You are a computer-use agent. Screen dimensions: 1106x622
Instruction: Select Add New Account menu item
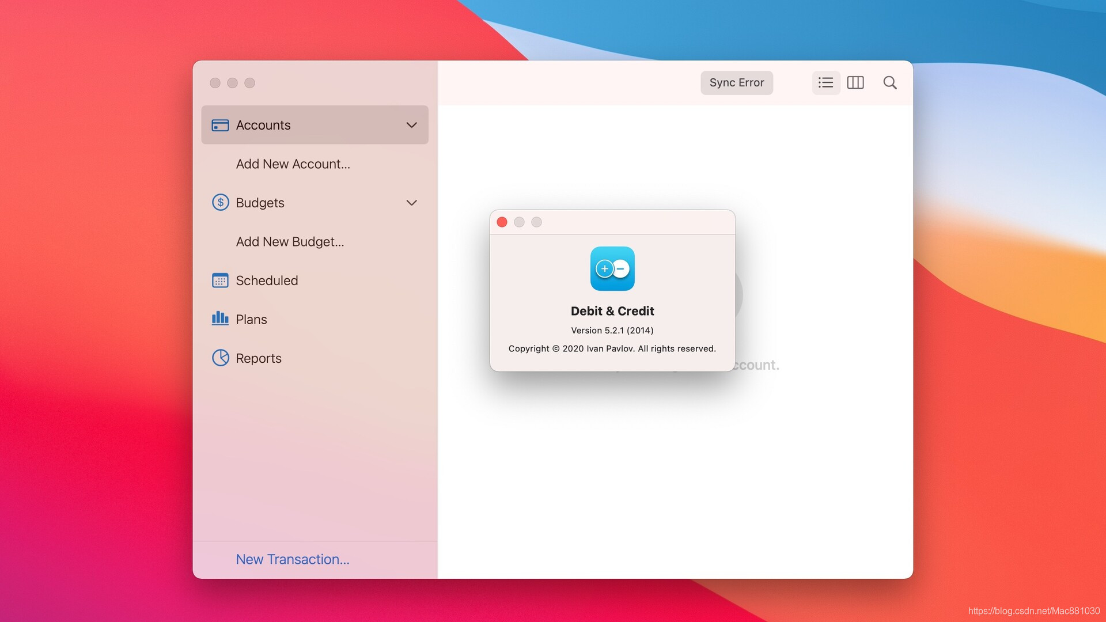293,164
